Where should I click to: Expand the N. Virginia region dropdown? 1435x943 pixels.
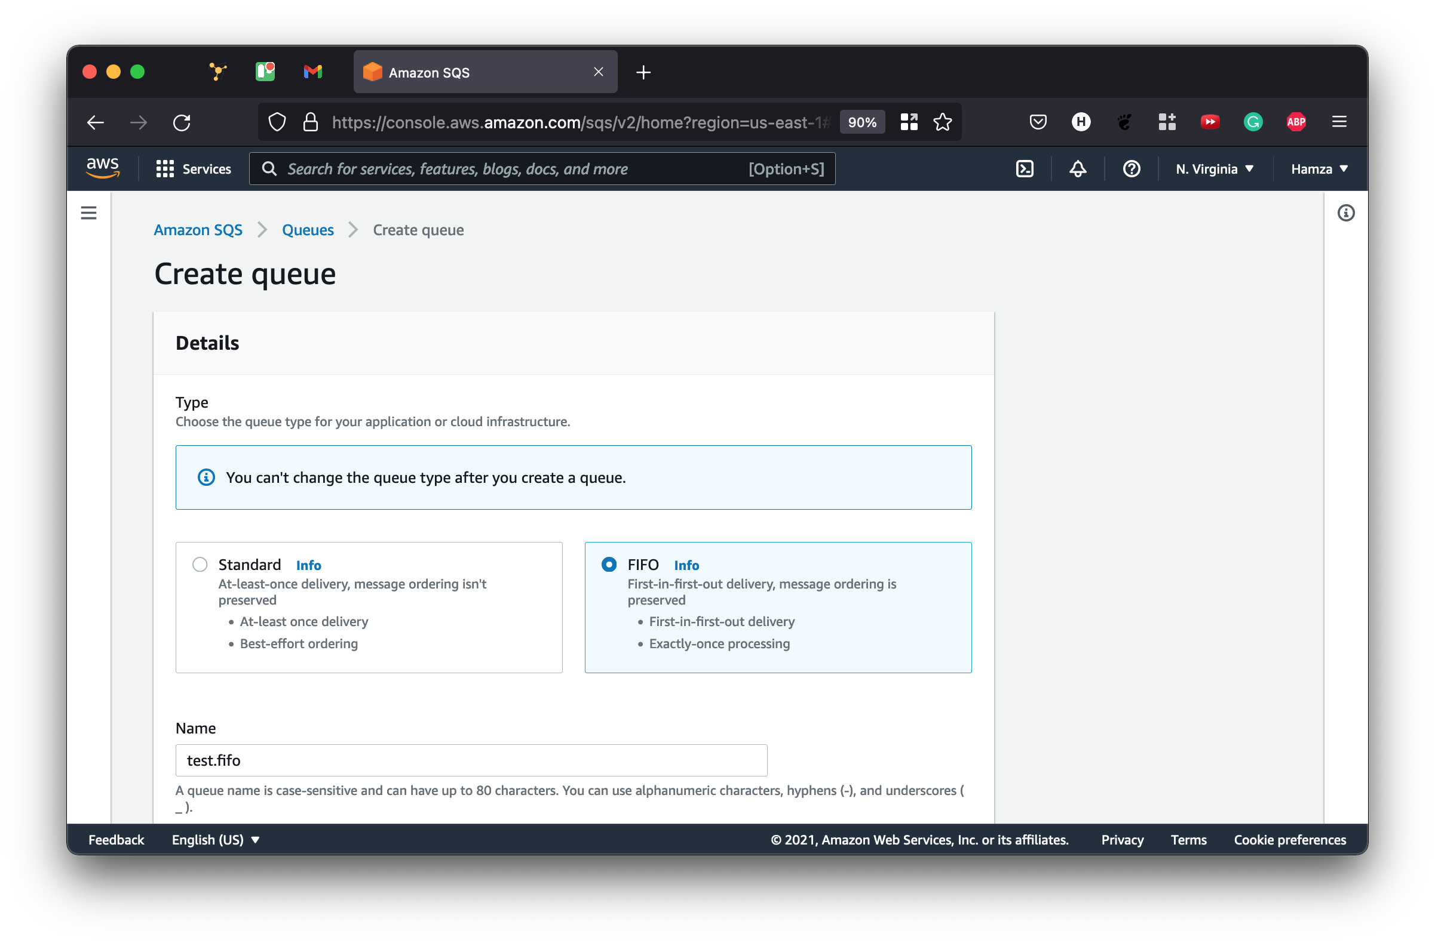point(1215,170)
